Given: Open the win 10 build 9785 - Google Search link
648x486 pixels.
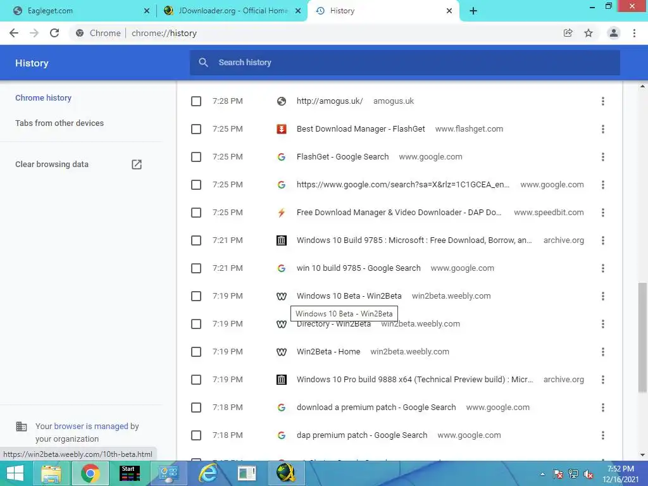Looking at the screenshot, I should pos(359,268).
